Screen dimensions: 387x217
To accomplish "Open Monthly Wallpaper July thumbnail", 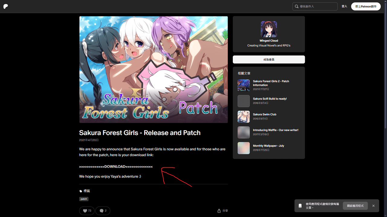I will (244, 148).
